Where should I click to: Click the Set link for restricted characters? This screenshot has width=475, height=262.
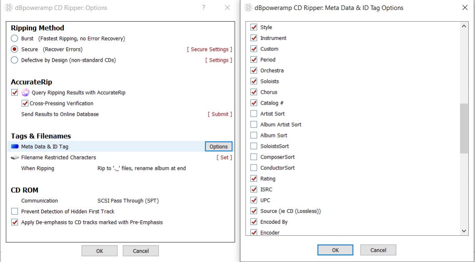[224, 157]
